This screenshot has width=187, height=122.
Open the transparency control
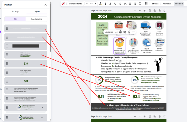(146, 4)
